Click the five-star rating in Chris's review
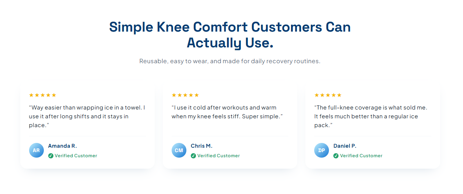The image size is (463, 194). 185,95
